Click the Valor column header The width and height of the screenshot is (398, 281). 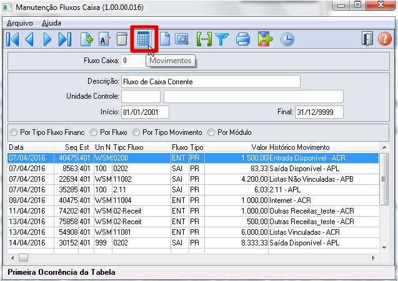pos(236,147)
